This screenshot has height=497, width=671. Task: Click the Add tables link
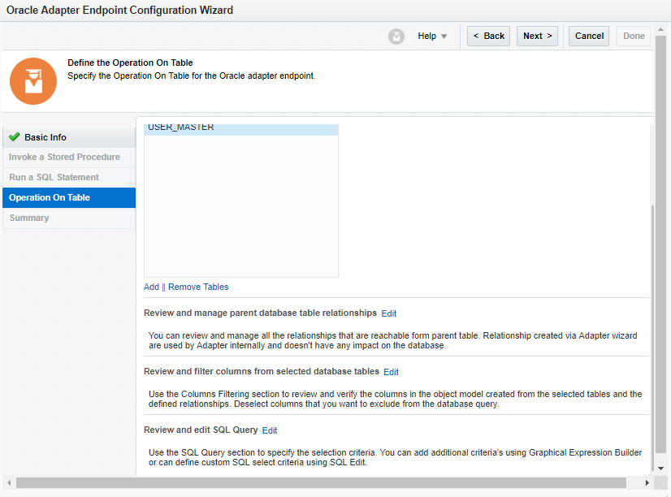click(x=151, y=287)
